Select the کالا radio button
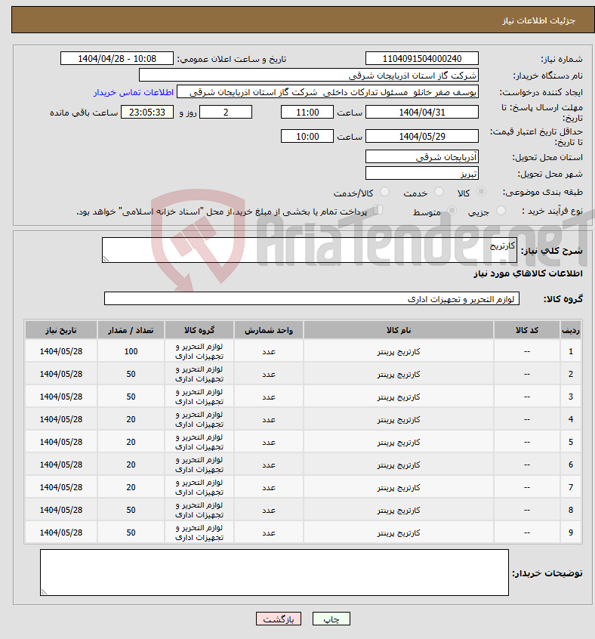Screen dimensions: 595x639 [481, 192]
